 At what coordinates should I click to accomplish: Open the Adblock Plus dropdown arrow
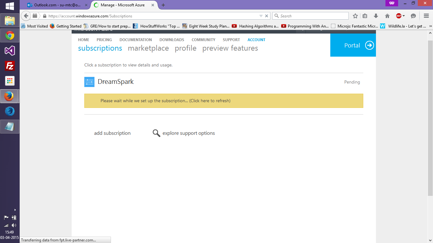404,16
